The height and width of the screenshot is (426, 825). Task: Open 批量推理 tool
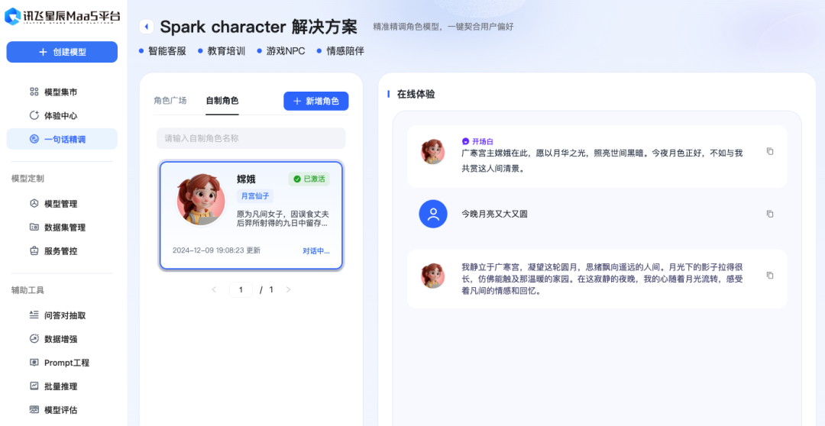[x=62, y=386]
